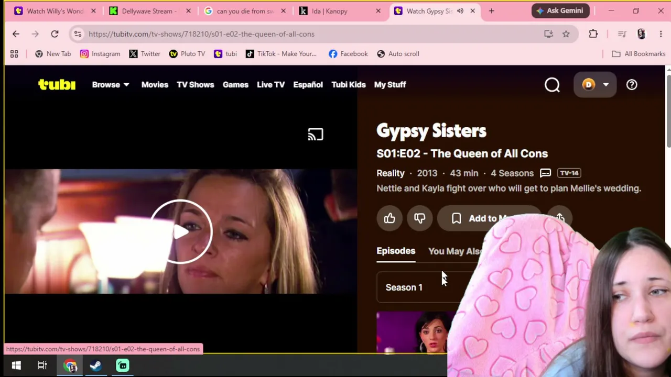Go to Movies section

(x=155, y=85)
